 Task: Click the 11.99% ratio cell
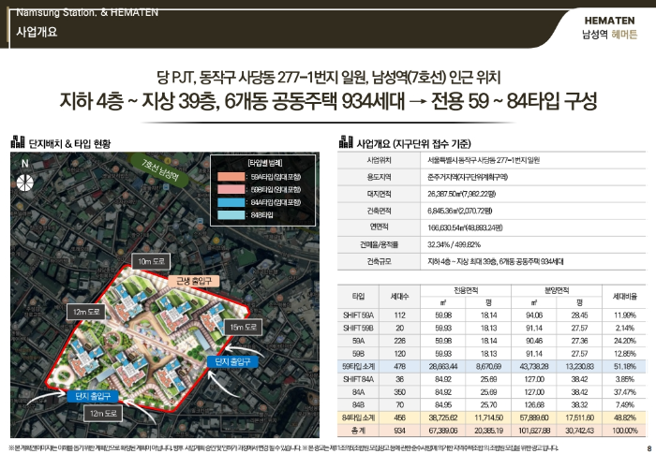pyautogui.click(x=625, y=315)
